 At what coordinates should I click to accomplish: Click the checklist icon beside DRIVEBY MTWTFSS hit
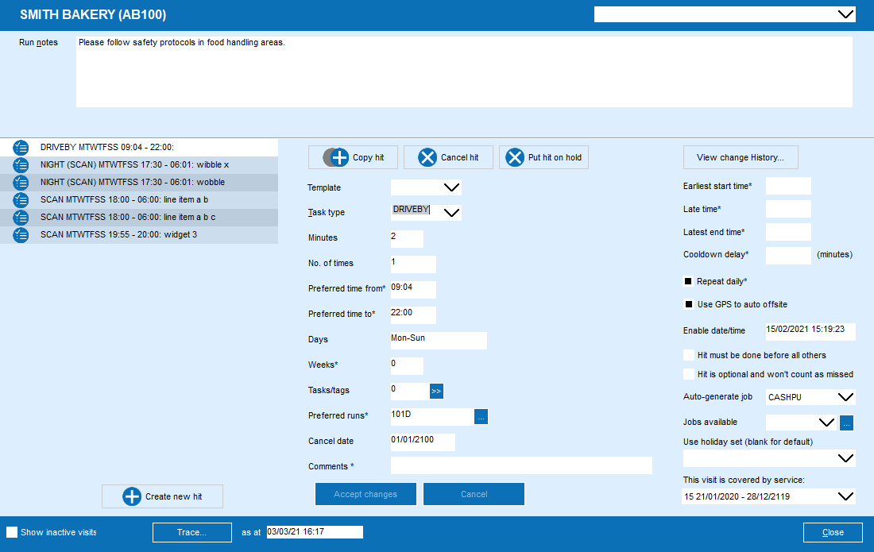[x=21, y=148]
